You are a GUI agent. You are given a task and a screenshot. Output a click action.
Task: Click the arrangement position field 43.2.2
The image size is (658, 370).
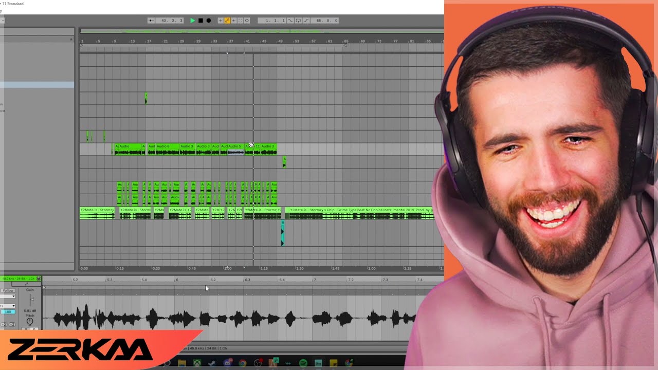tap(170, 21)
